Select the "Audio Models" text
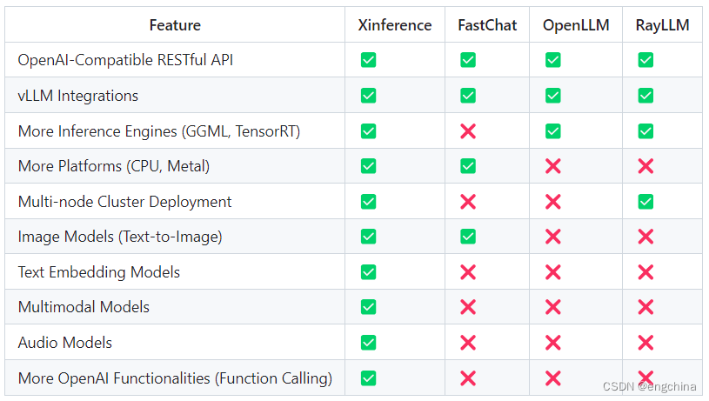709x401 pixels. pyautogui.click(x=64, y=343)
